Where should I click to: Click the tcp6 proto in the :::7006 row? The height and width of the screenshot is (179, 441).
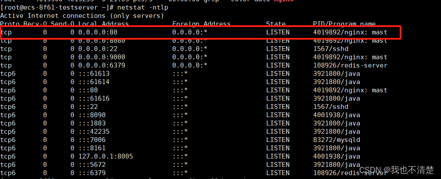point(8,140)
